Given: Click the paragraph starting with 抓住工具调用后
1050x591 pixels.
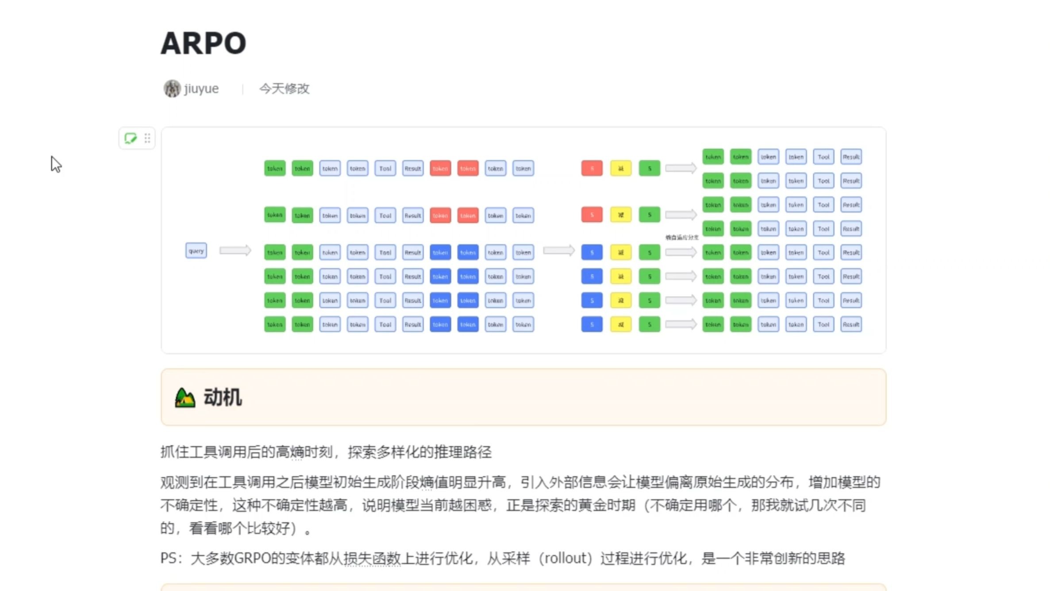Looking at the screenshot, I should (x=326, y=452).
